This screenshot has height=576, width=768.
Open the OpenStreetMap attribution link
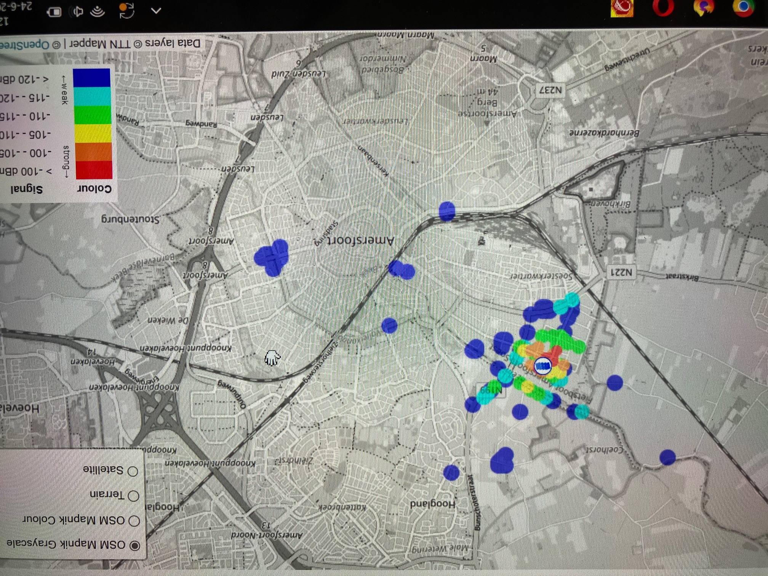point(24,45)
